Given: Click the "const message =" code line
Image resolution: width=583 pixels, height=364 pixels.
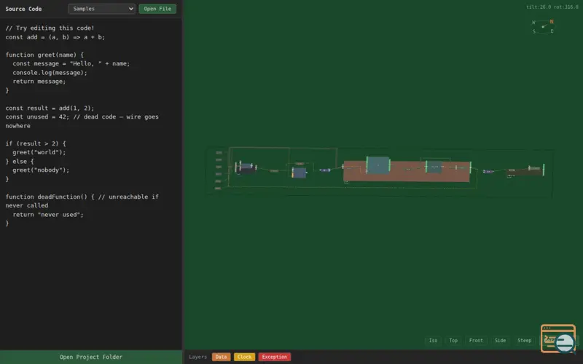Looking at the screenshot, I should tap(71, 63).
